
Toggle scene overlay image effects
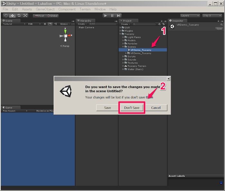(50, 24)
